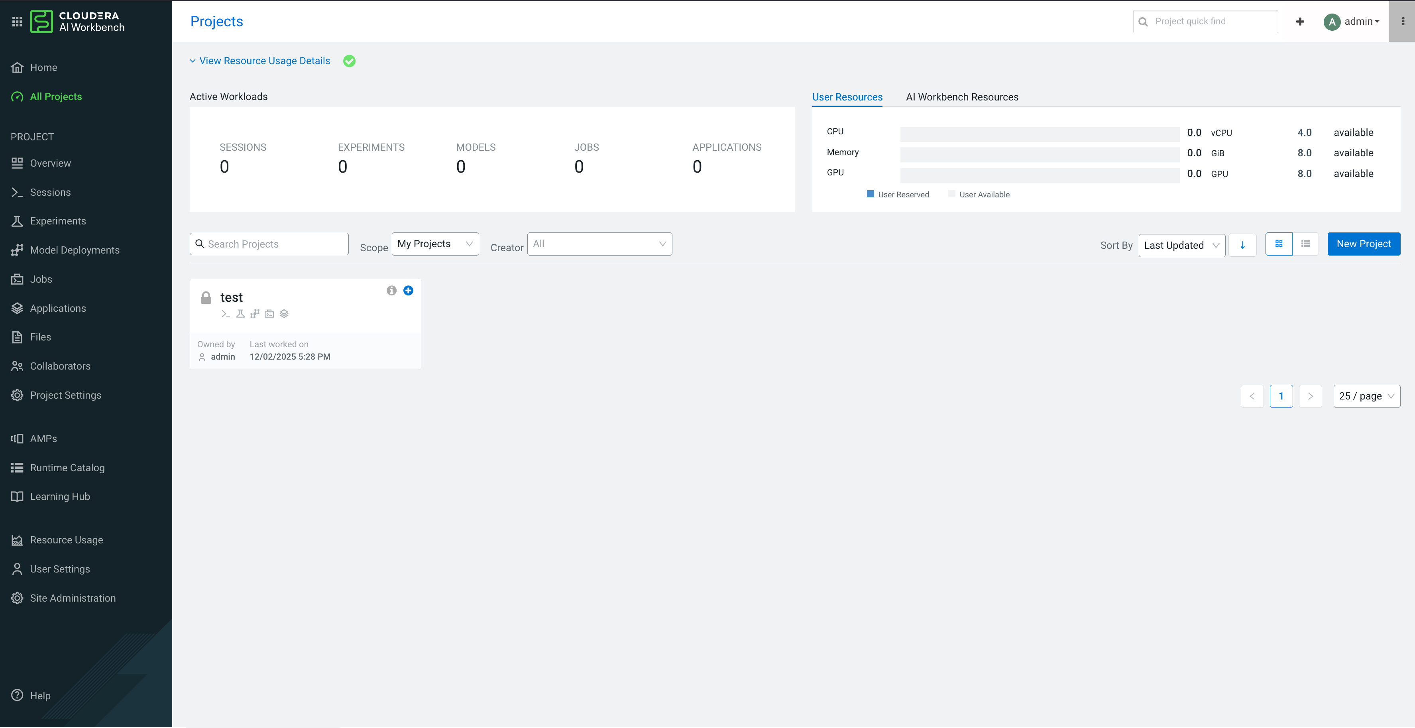The width and height of the screenshot is (1415, 728).
Task: Switch to grid view of projects
Action: (x=1279, y=244)
